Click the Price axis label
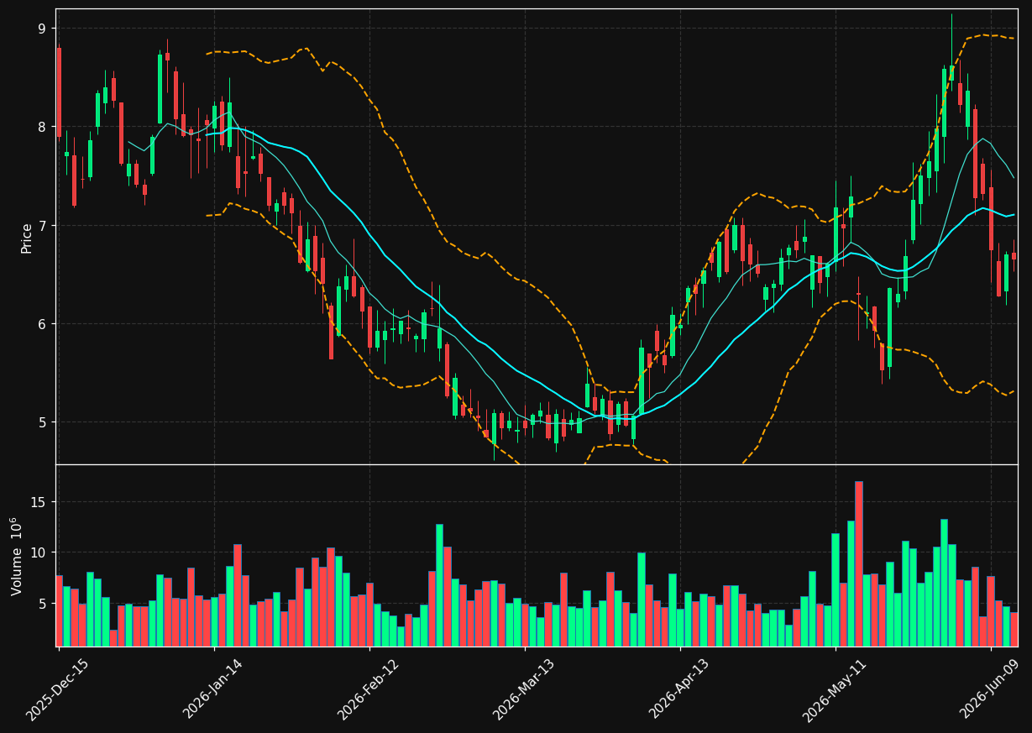 click(27, 238)
